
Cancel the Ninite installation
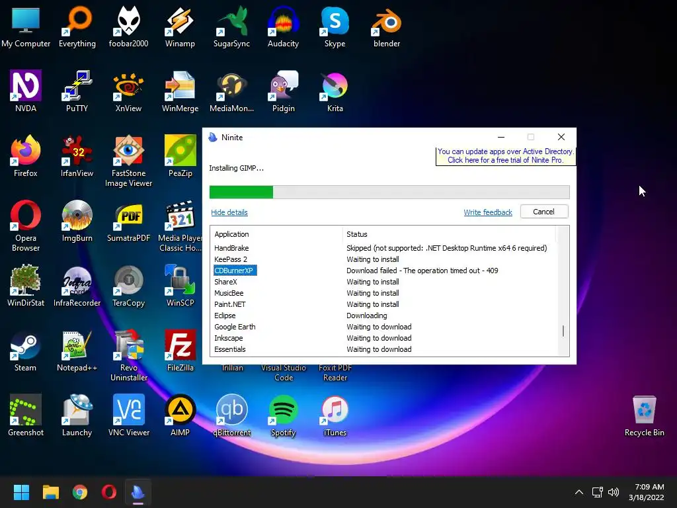tap(544, 212)
